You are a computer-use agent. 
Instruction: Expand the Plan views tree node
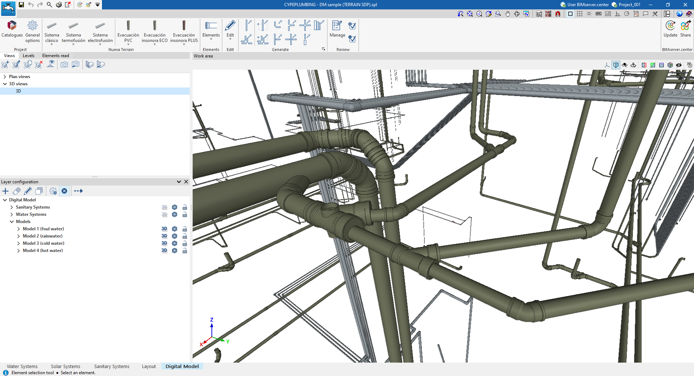coord(5,77)
